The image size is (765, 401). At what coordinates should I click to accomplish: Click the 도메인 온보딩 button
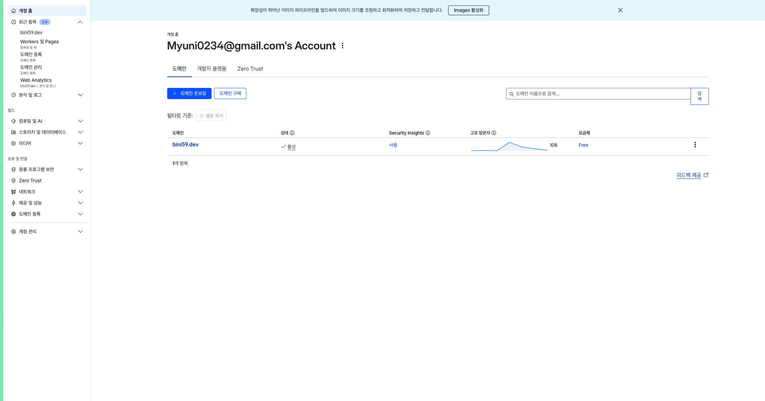(189, 93)
